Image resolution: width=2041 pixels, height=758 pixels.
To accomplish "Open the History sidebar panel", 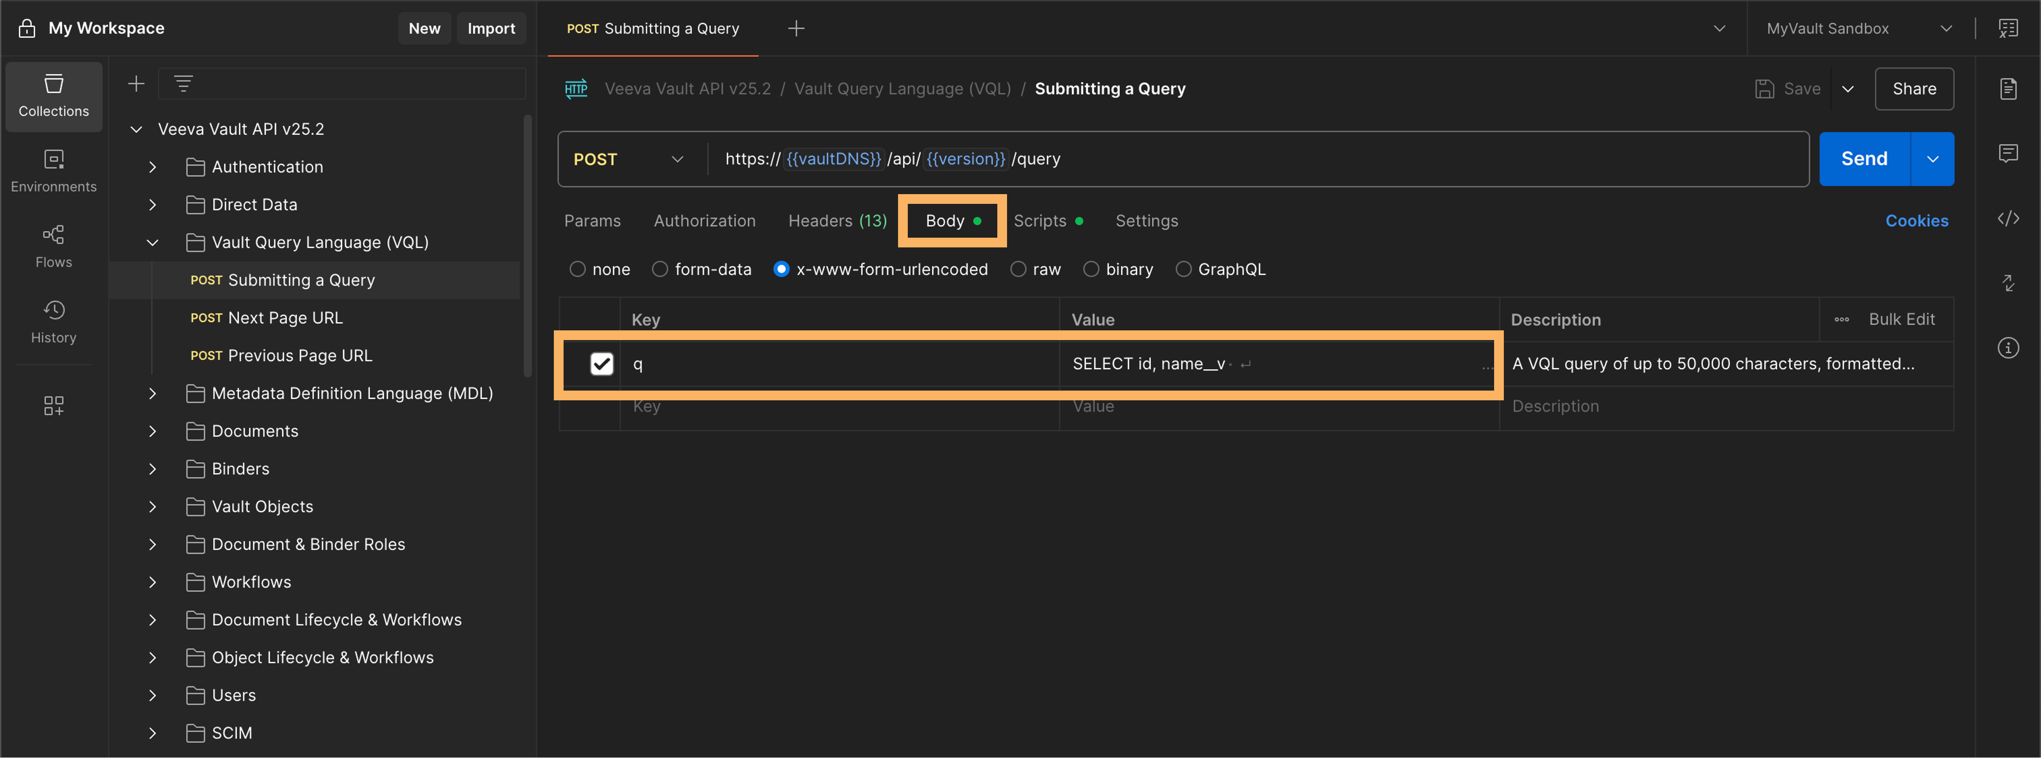I will [x=53, y=321].
